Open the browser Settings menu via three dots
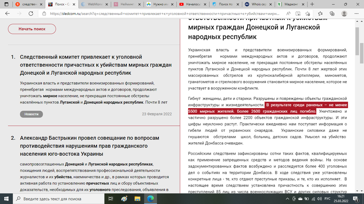 click(356, 14)
